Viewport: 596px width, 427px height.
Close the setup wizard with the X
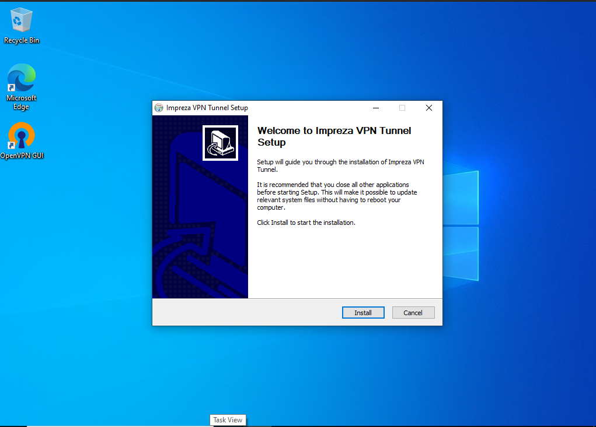[429, 108]
